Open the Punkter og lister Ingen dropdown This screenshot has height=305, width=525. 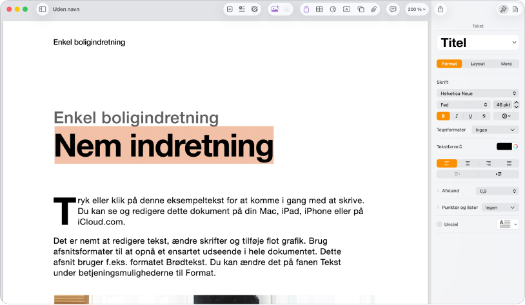[x=500, y=208]
